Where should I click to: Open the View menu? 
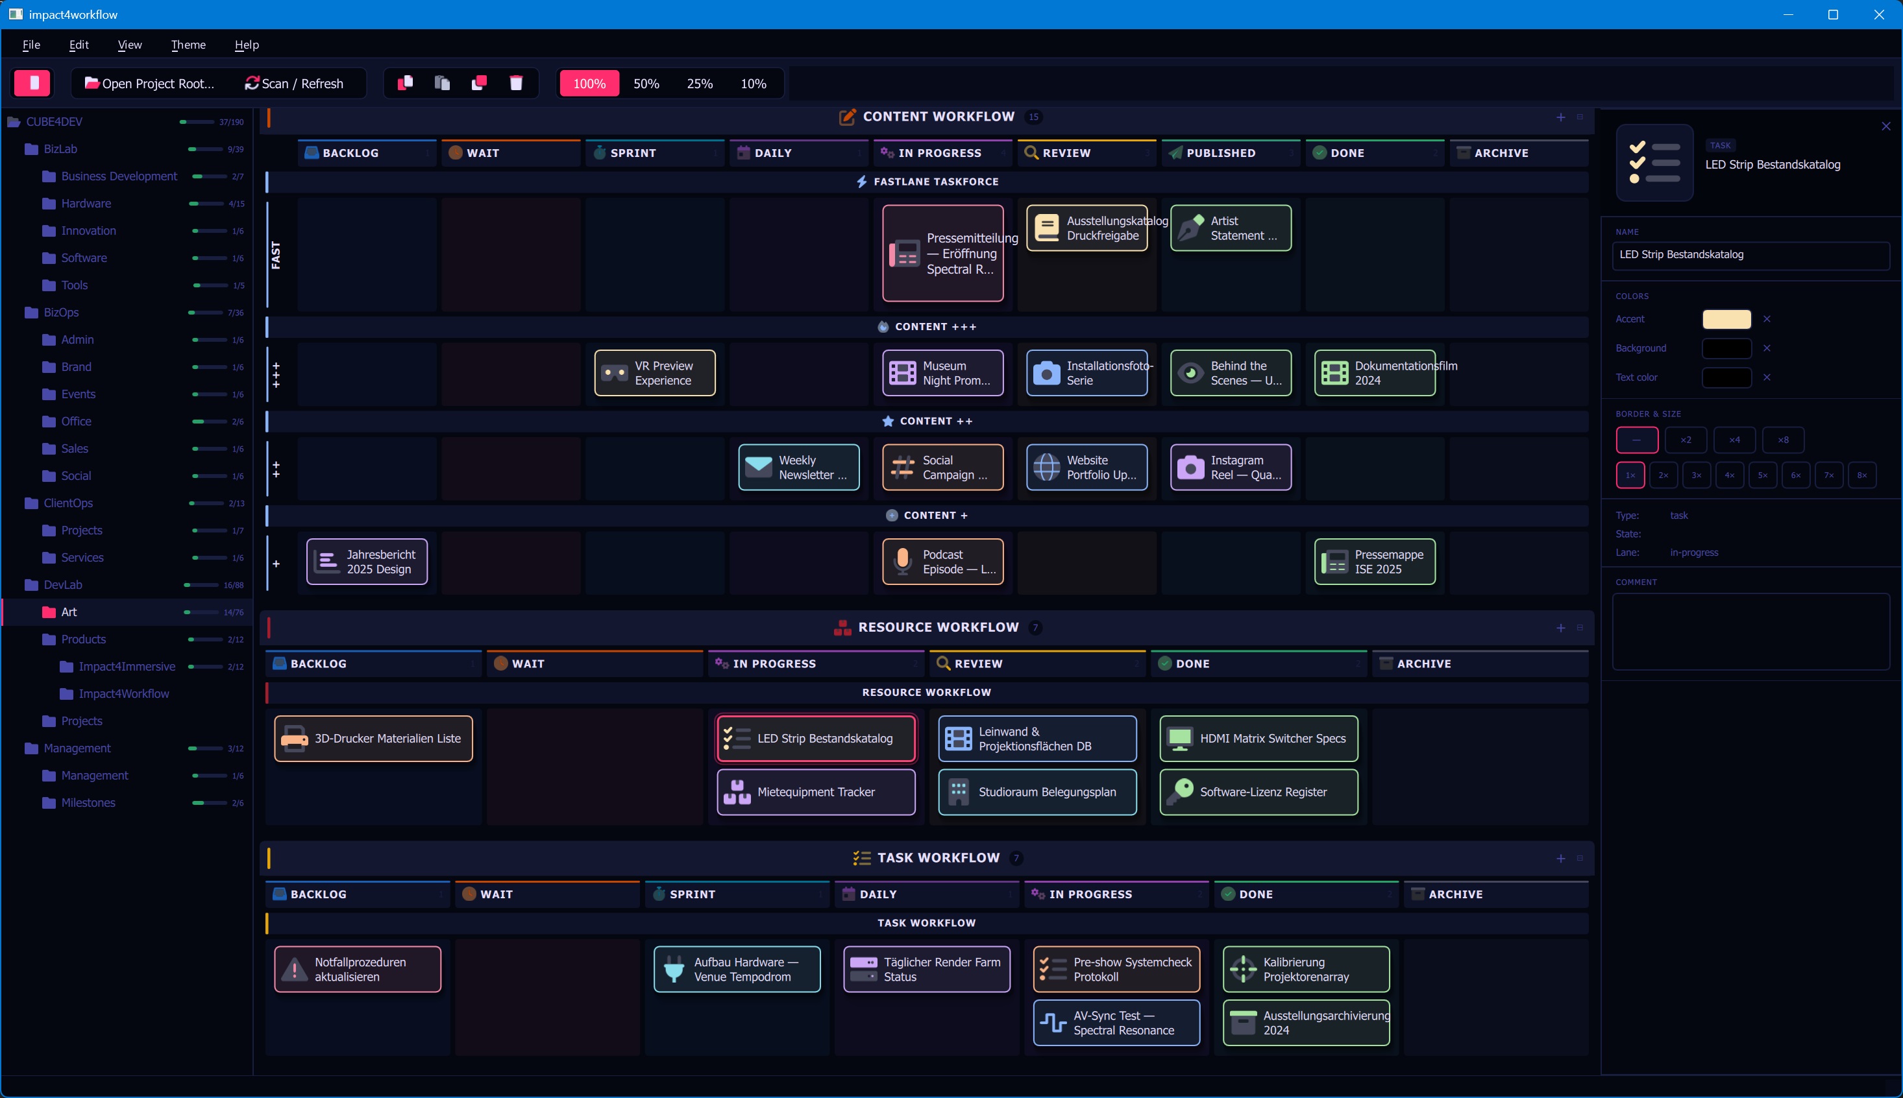[x=129, y=45]
